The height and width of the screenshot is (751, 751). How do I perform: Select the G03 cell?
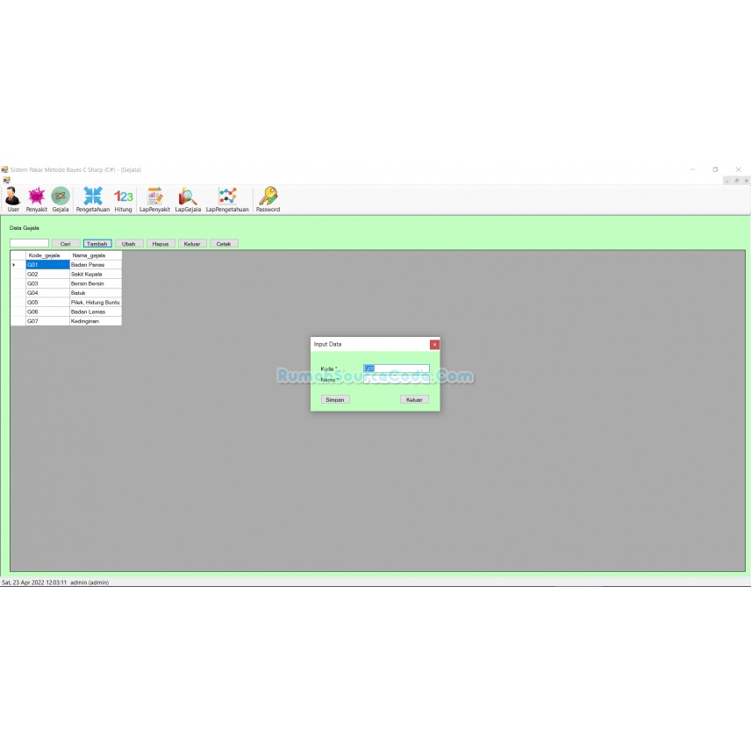click(x=47, y=283)
